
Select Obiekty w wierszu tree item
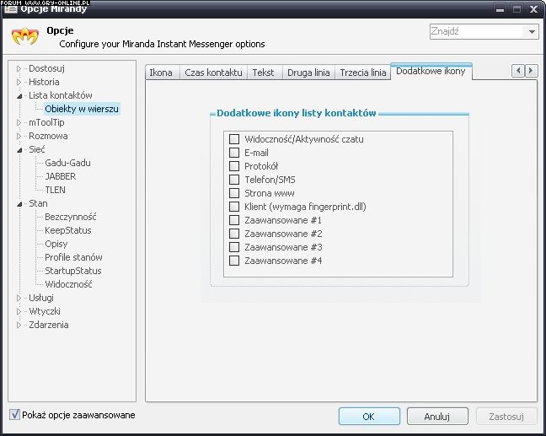click(x=82, y=109)
